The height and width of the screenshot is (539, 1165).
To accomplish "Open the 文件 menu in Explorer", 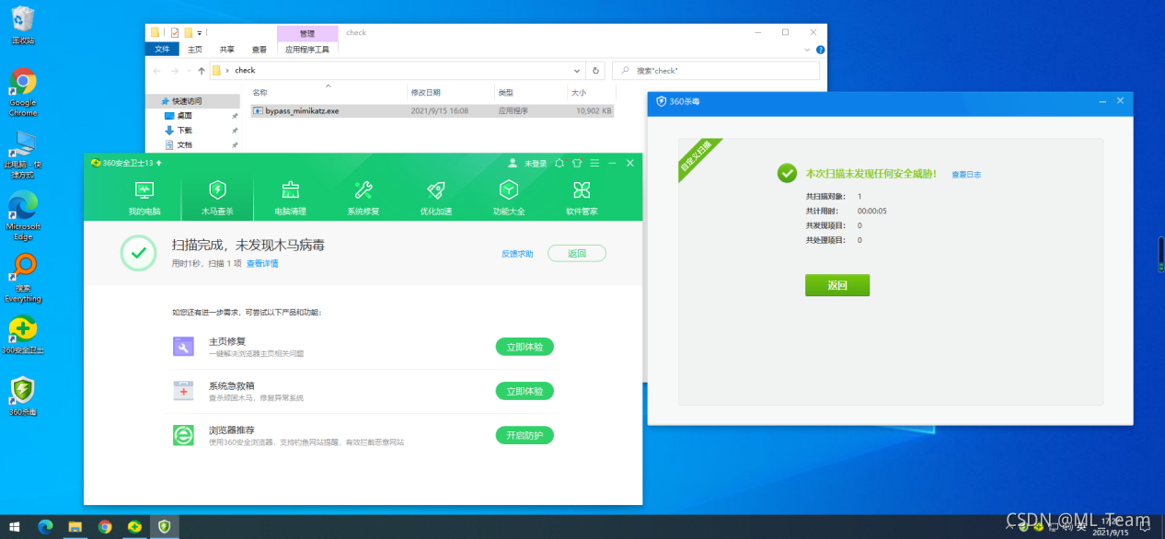I will click(x=161, y=50).
